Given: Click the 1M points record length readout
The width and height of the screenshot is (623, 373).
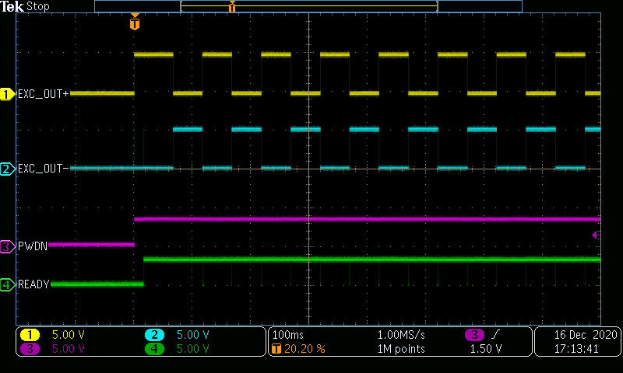Looking at the screenshot, I should 401,349.
